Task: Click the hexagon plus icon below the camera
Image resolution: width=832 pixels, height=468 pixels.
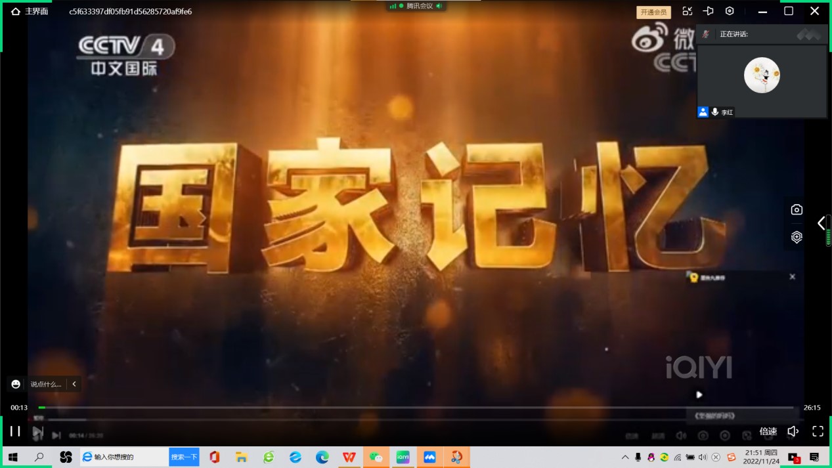Action: pos(797,237)
